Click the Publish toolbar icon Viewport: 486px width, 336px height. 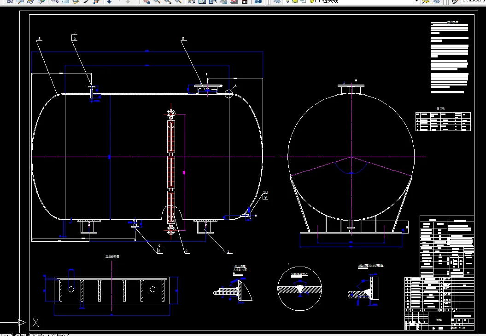[x=30, y=1]
